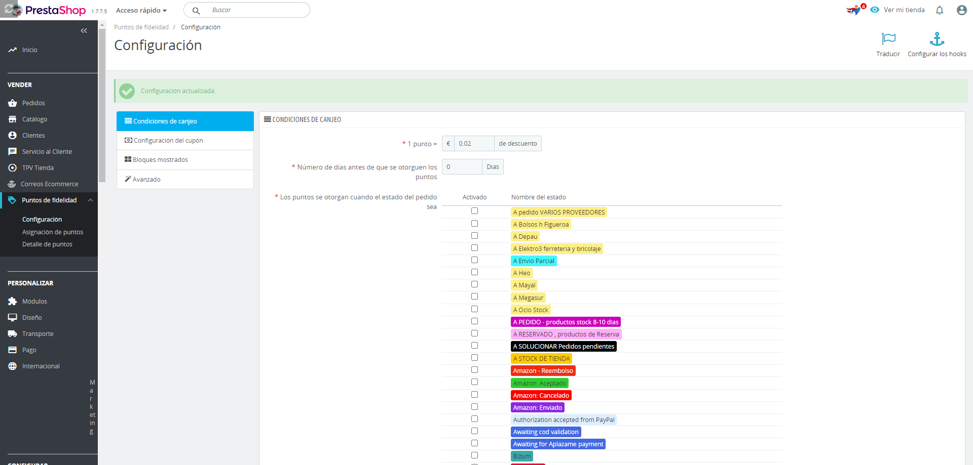Click the Catalogo store icon
Viewport: 973px width, 465px height.
[13, 119]
